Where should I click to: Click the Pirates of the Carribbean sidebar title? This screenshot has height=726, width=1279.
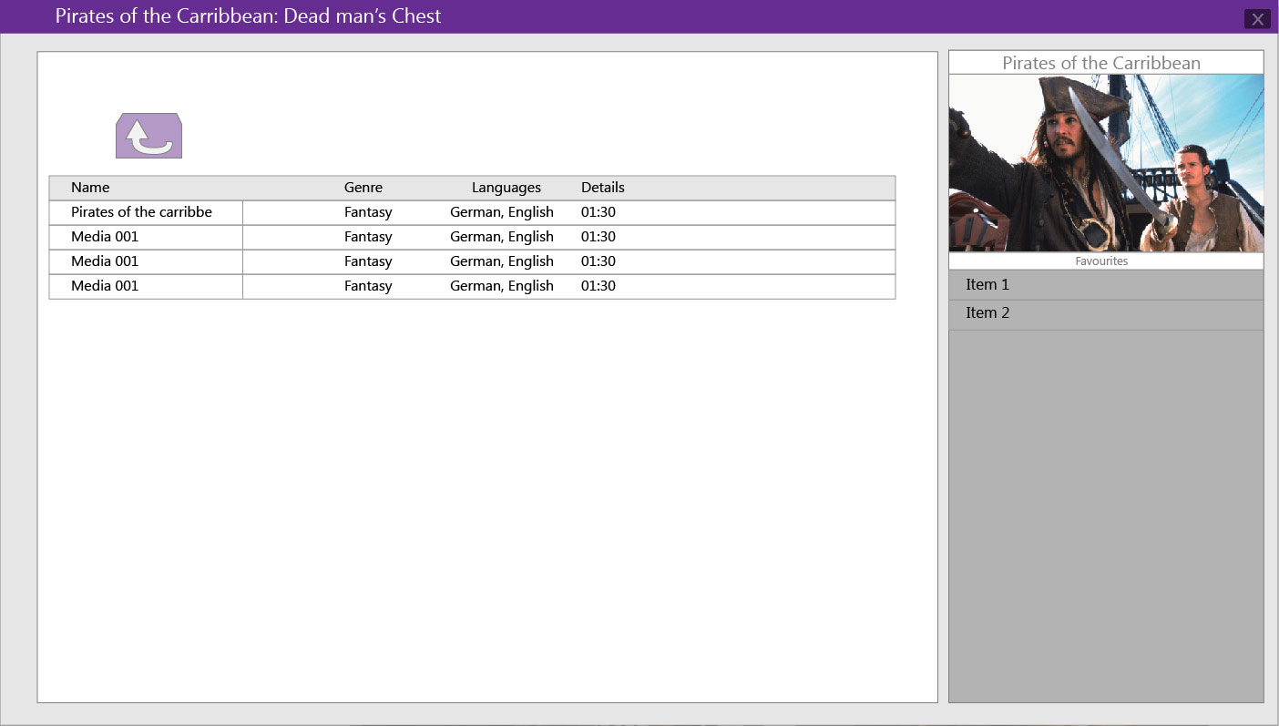(1101, 63)
